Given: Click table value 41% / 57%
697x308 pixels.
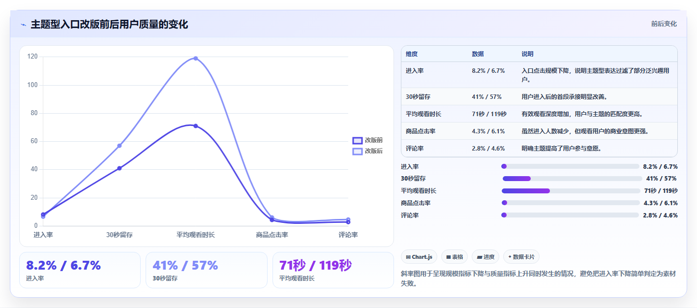Looking at the screenshot, I should [x=487, y=96].
